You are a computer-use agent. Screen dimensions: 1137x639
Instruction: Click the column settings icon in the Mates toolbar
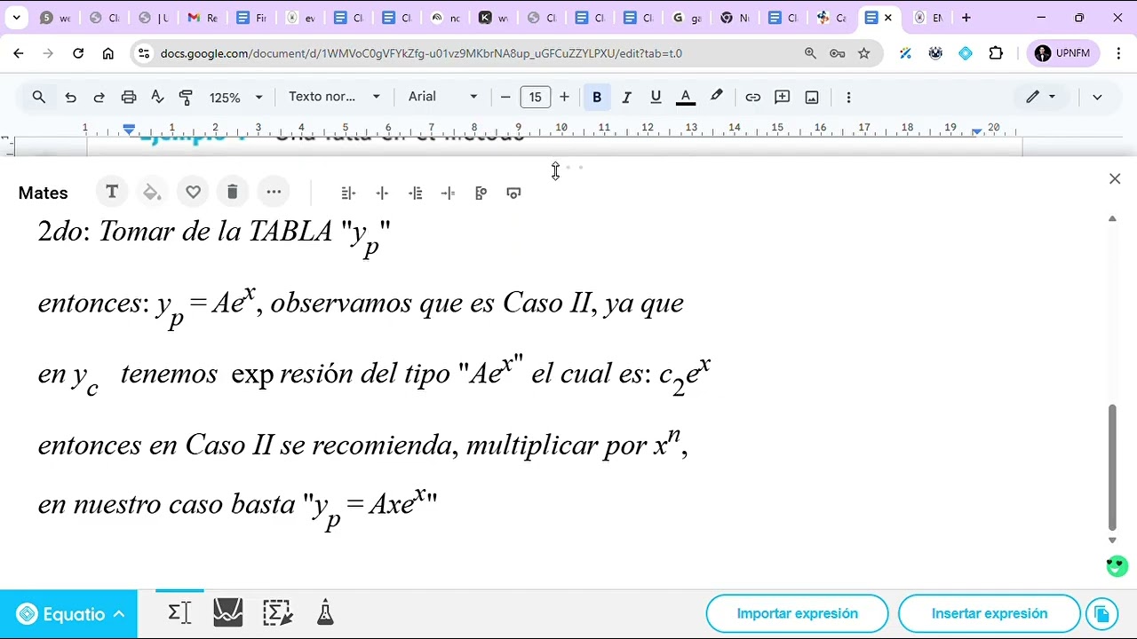(481, 193)
